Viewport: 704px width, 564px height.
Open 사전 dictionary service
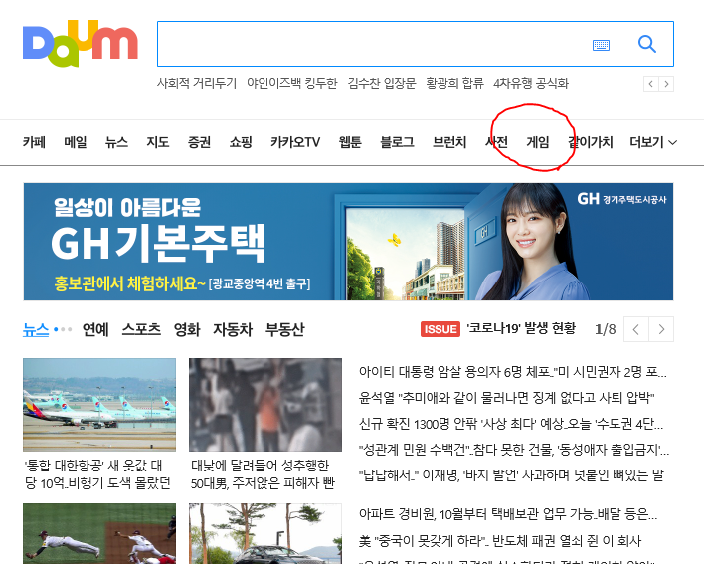tap(496, 142)
